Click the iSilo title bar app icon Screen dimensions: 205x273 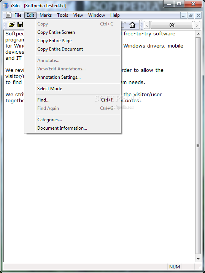coord(6,6)
